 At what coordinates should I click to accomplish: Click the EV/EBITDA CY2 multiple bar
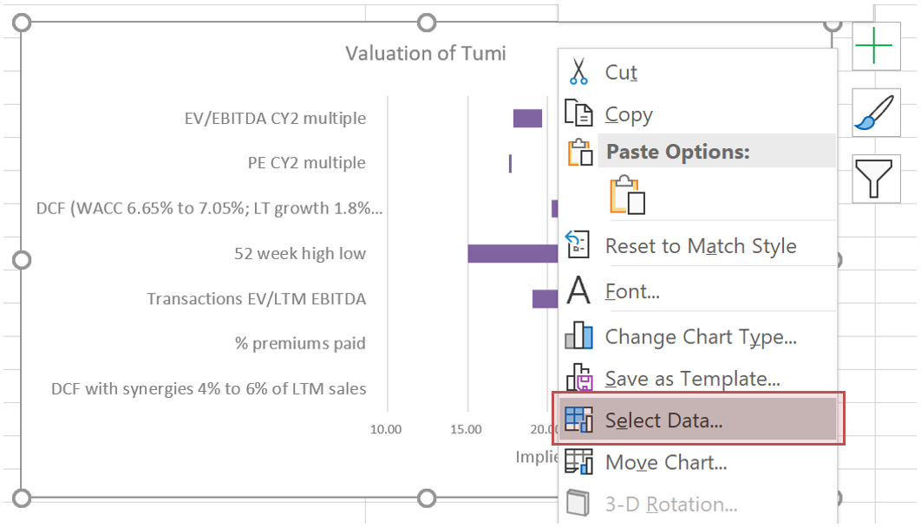point(527,118)
